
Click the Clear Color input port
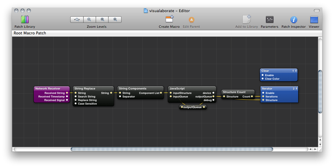point(263,79)
